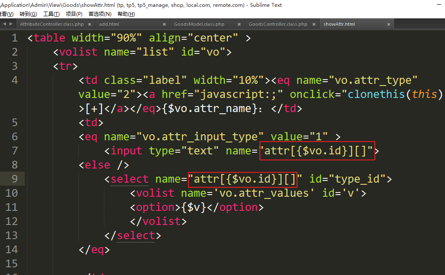This screenshot has height=275, width=445.
Task: Open the 首选项(N) menu
Action: pyautogui.click(x=100, y=14)
